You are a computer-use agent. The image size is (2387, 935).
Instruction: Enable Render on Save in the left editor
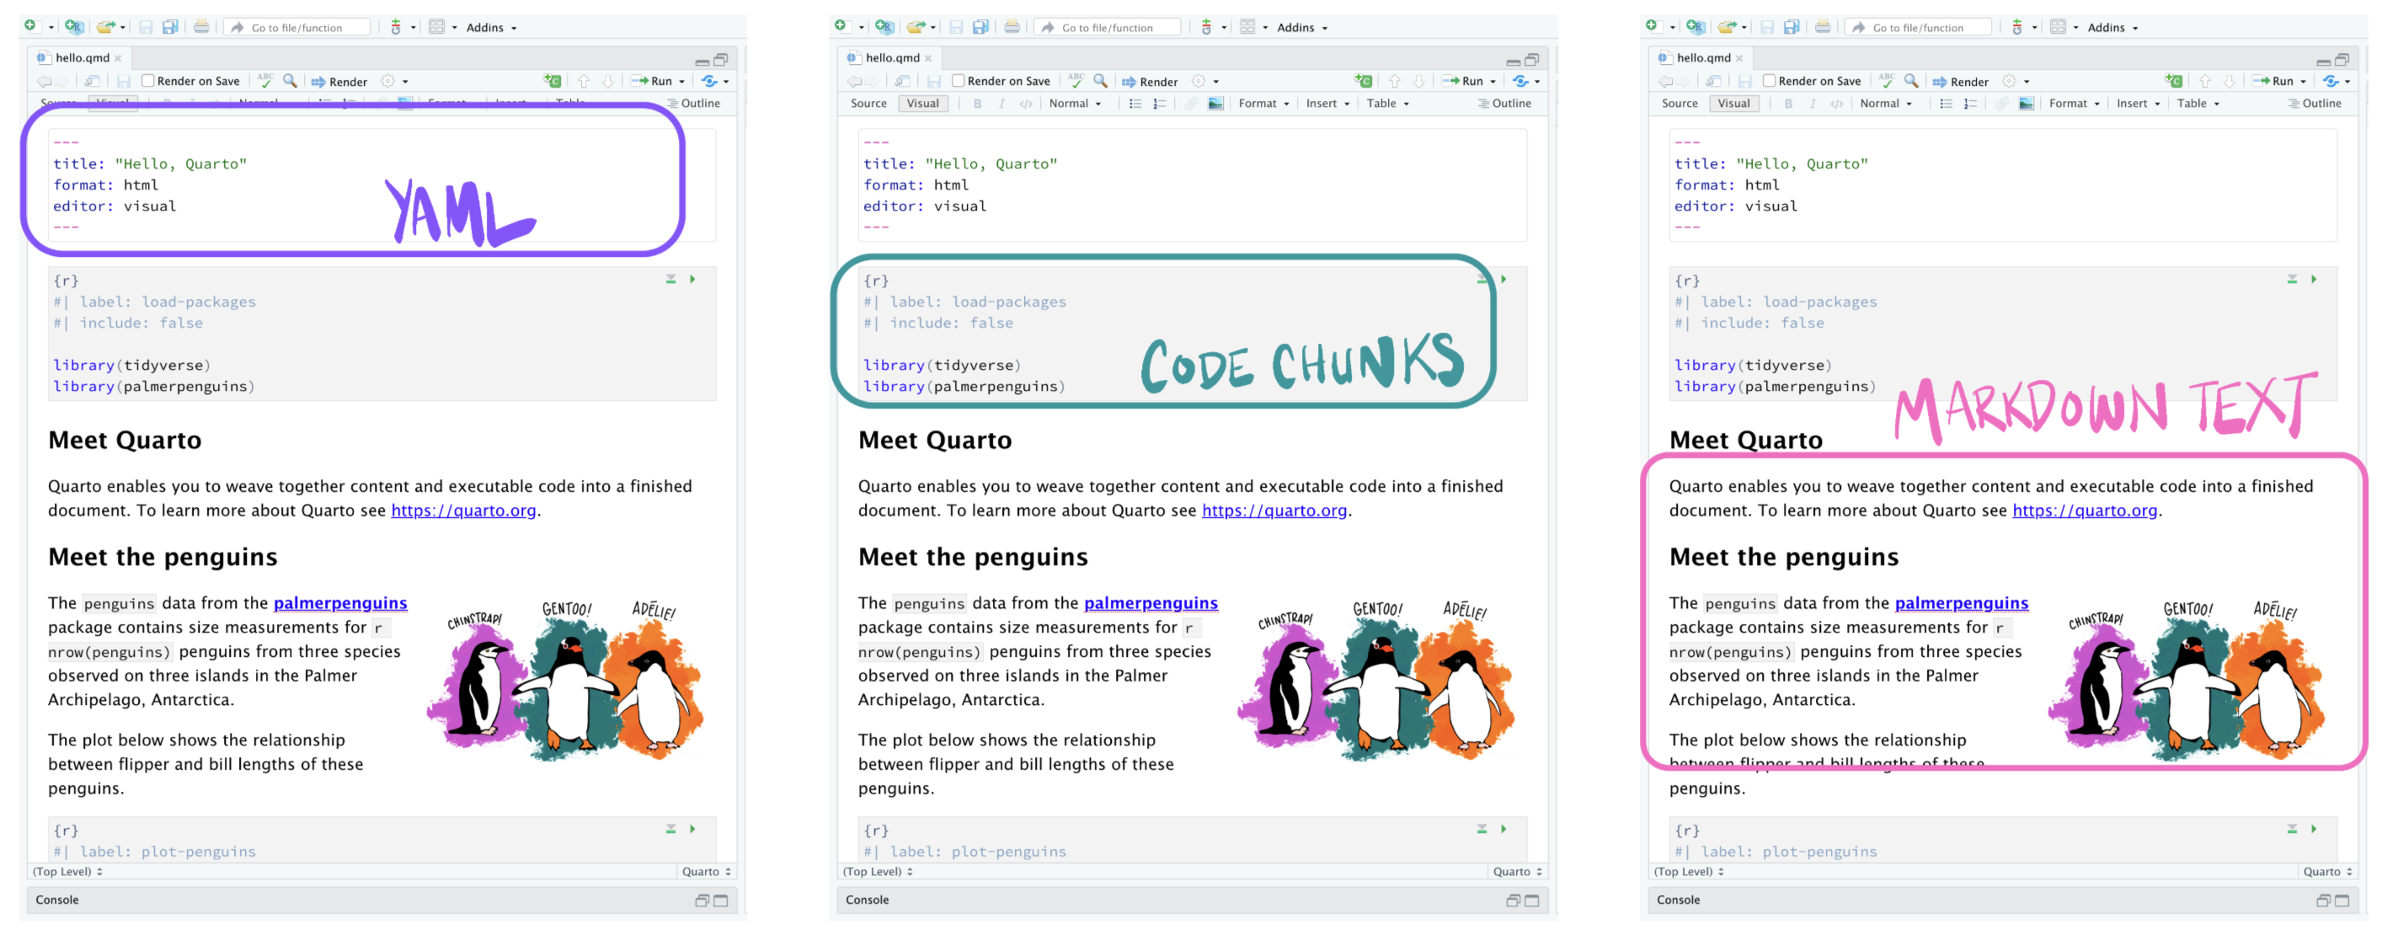click(147, 82)
